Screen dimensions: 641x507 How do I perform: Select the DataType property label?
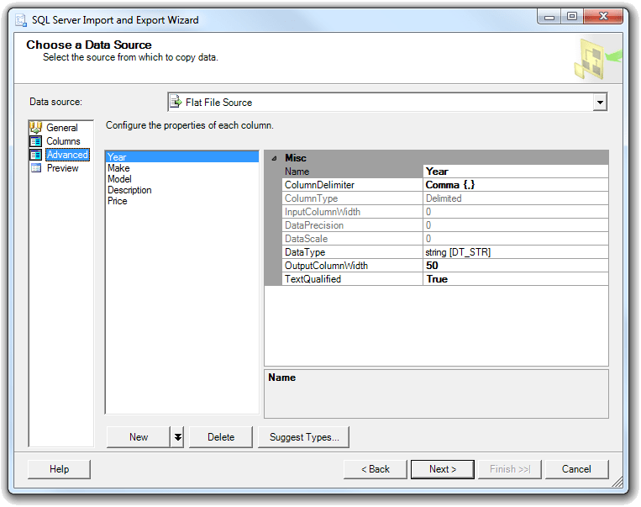(x=305, y=252)
